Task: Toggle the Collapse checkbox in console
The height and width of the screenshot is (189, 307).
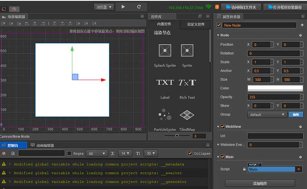Action: pyautogui.click(x=190, y=153)
